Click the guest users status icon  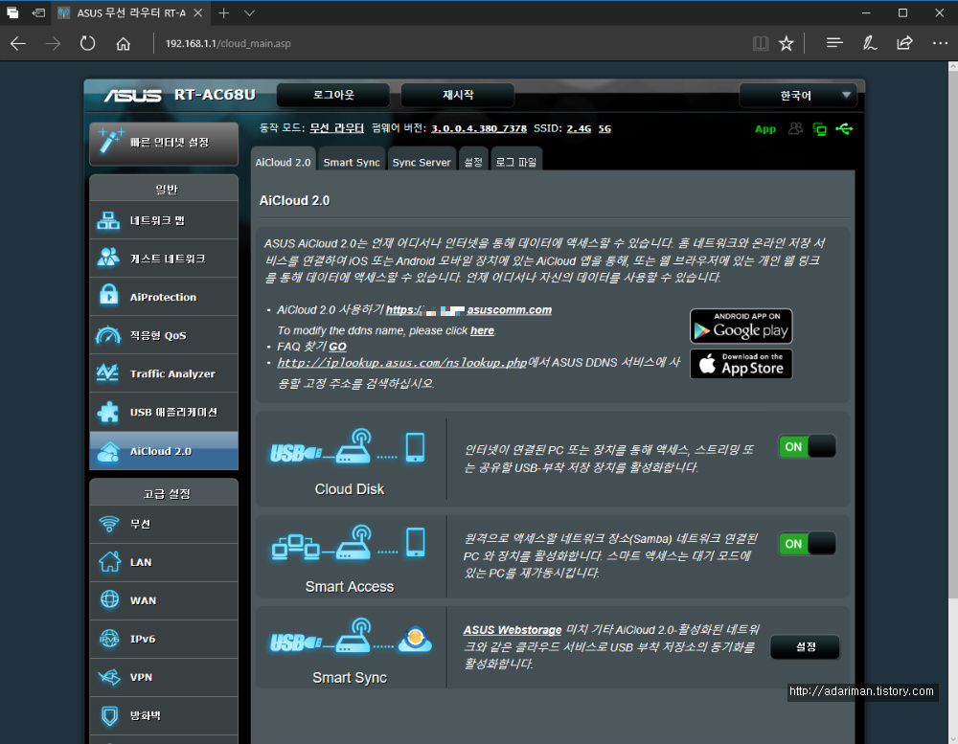(795, 129)
